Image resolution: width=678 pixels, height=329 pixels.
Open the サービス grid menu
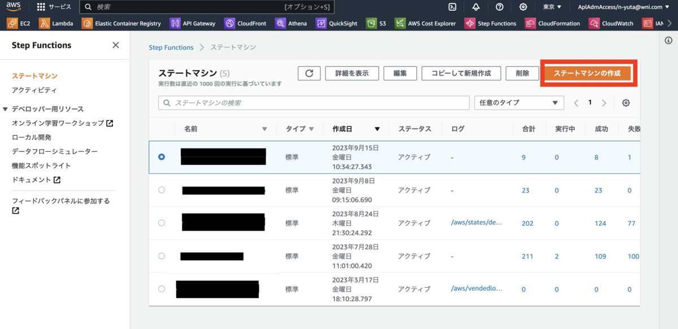[x=54, y=7]
